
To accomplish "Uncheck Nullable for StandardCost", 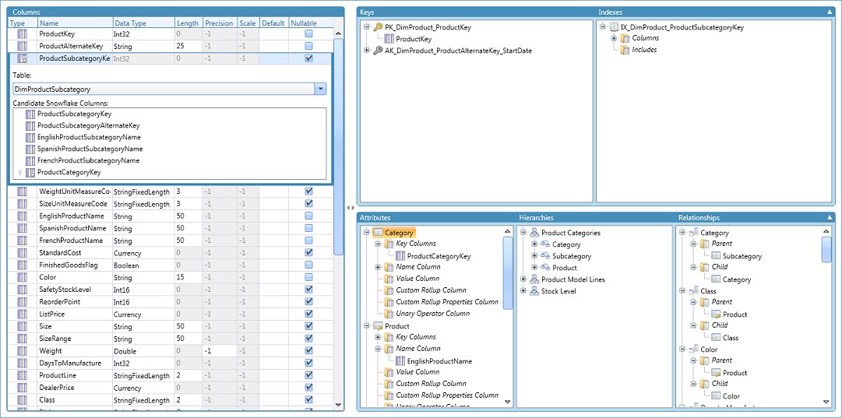I will (x=308, y=253).
